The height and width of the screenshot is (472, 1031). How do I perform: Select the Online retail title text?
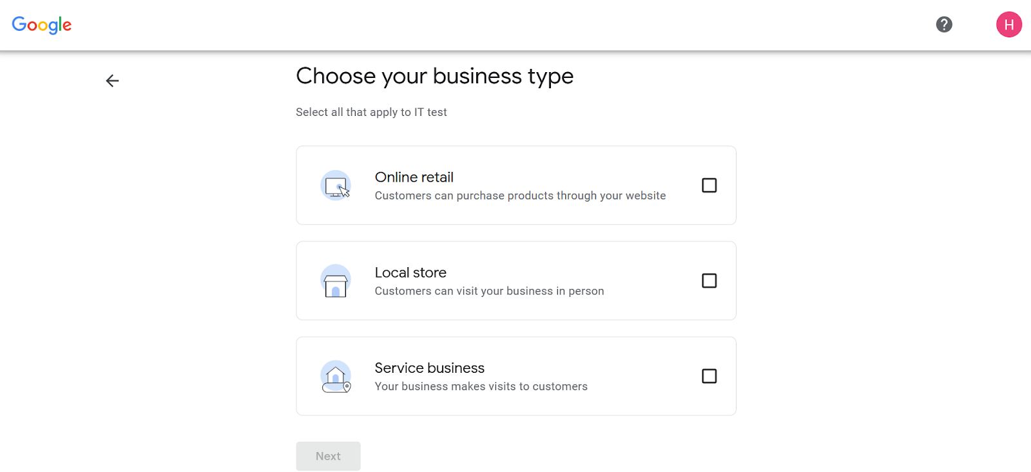pyautogui.click(x=414, y=177)
